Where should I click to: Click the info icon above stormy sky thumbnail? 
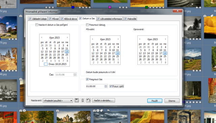coord(98,110)
